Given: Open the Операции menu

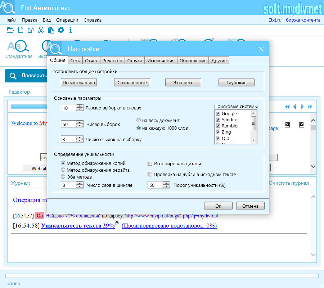Looking at the screenshot, I should click(67, 20).
